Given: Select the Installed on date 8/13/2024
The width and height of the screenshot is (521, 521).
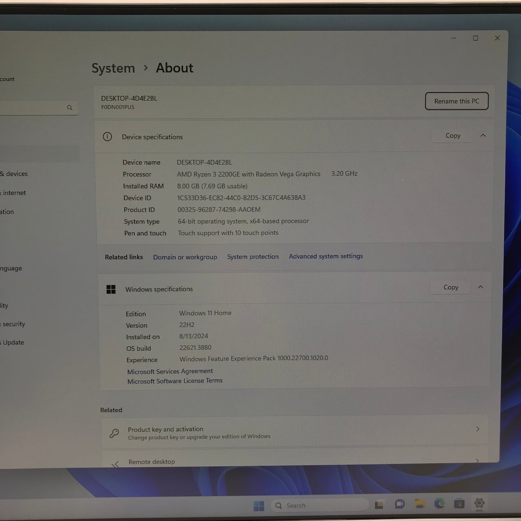Looking at the screenshot, I should 194,336.
